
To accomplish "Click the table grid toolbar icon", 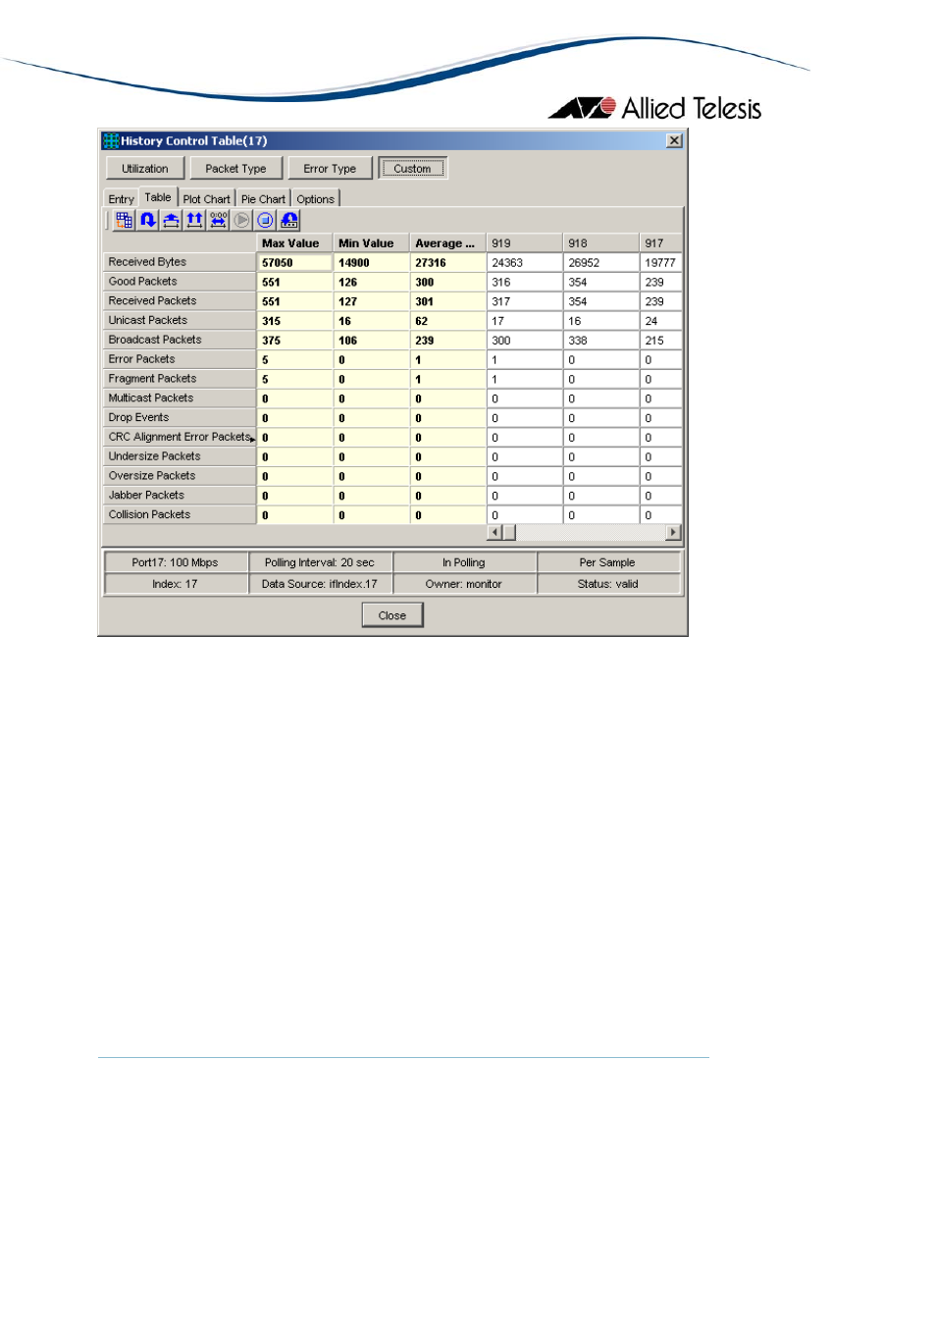I will tap(124, 220).
